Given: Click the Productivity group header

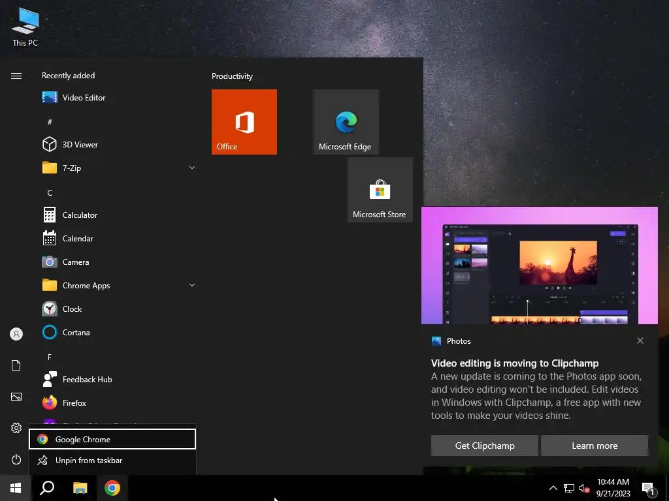Looking at the screenshot, I should coord(232,76).
